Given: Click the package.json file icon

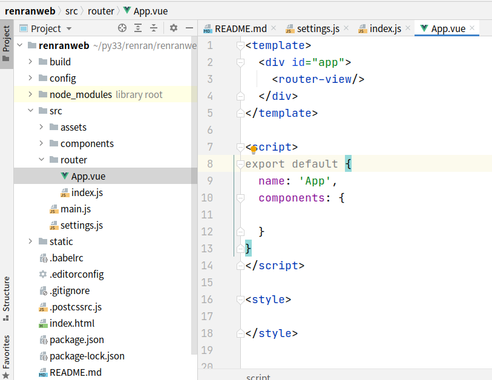Looking at the screenshot, I should tap(43, 339).
